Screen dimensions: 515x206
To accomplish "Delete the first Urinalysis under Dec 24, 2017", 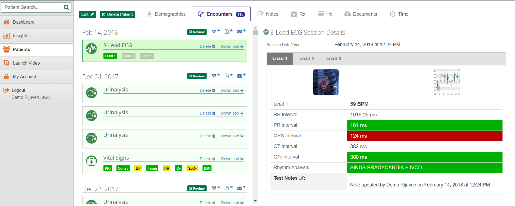I will coord(207,90).
